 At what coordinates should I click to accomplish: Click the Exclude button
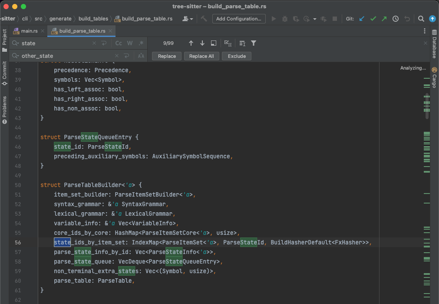pos(237,56)
